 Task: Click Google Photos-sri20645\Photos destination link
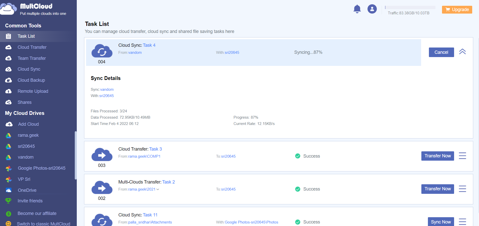(251, 222)
